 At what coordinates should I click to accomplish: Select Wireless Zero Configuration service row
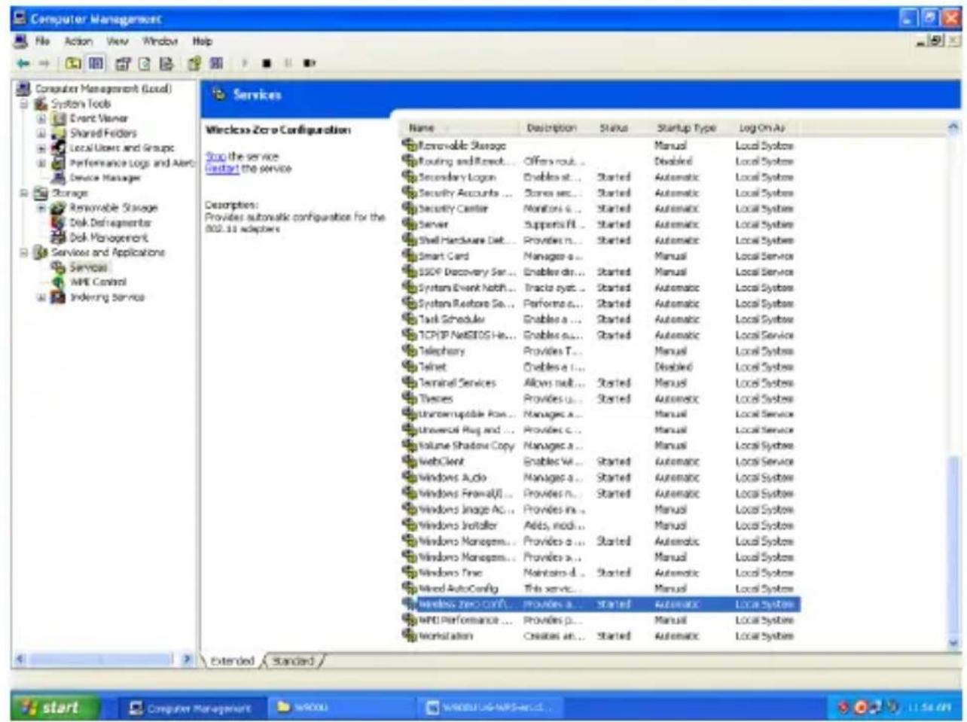click(600, 604)
